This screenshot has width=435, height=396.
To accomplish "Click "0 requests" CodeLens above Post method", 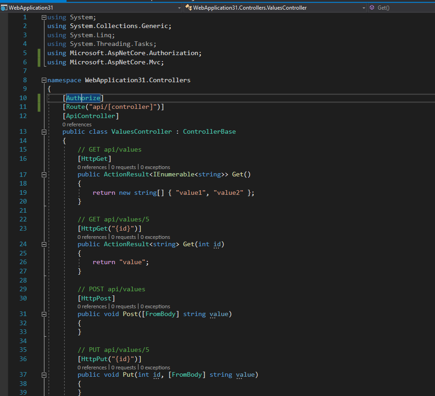I will pos(123,306).
